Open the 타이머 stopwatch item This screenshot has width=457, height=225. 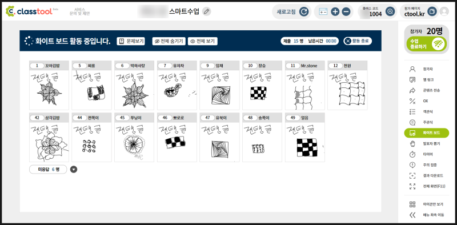pyautogui.click(x=427, y=154)
